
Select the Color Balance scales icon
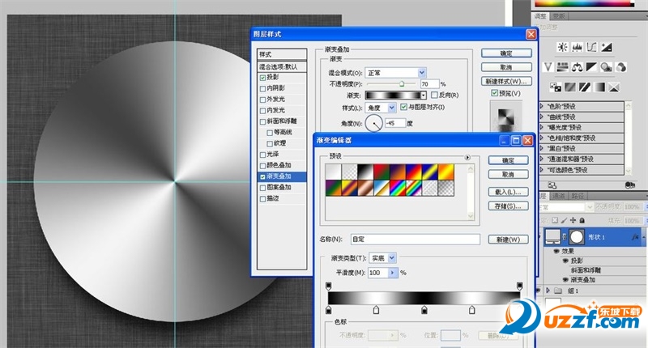(x=578, y=66)
